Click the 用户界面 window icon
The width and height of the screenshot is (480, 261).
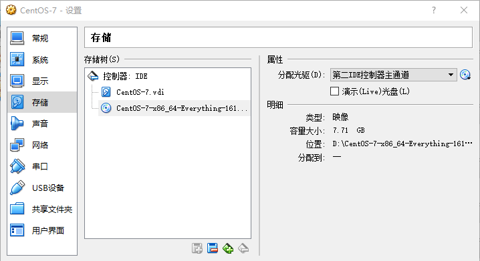(x=17, y=230)
